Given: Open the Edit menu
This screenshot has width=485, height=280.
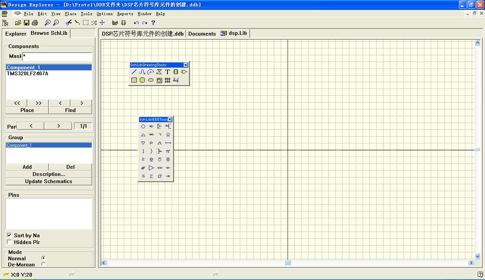Looking at the screenshot, I should pos(42,14).
